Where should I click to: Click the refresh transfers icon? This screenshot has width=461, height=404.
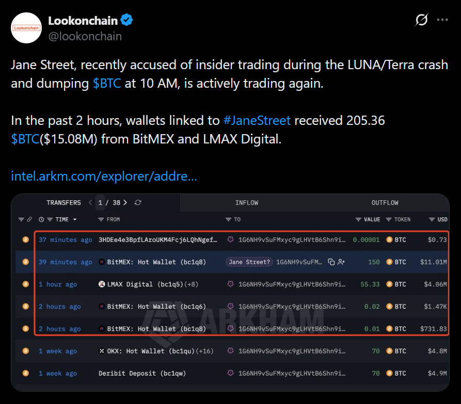tap(138, 203)
